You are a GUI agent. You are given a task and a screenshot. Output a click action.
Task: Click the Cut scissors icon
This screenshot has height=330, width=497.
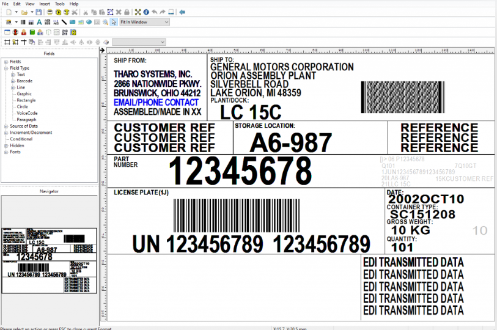[x=85, y=12]
